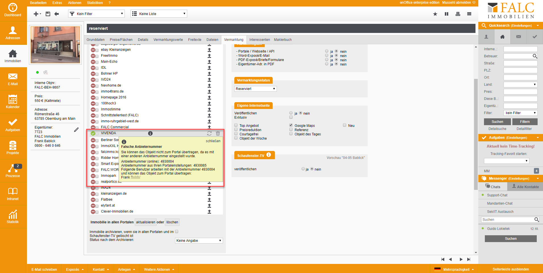
Task: Open the Statistik sidebar icon
Action: [x=13, y=217]
